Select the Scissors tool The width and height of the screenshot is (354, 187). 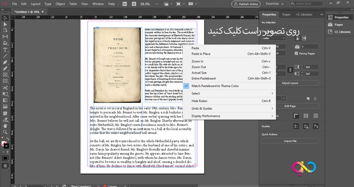[5, 88]
